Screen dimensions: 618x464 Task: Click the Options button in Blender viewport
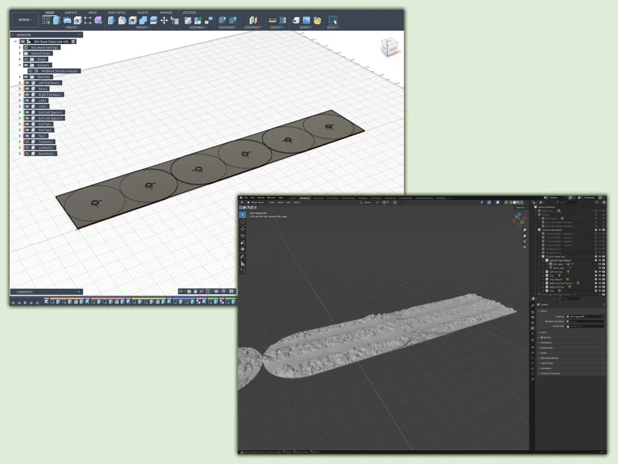[x=521, y=207]
